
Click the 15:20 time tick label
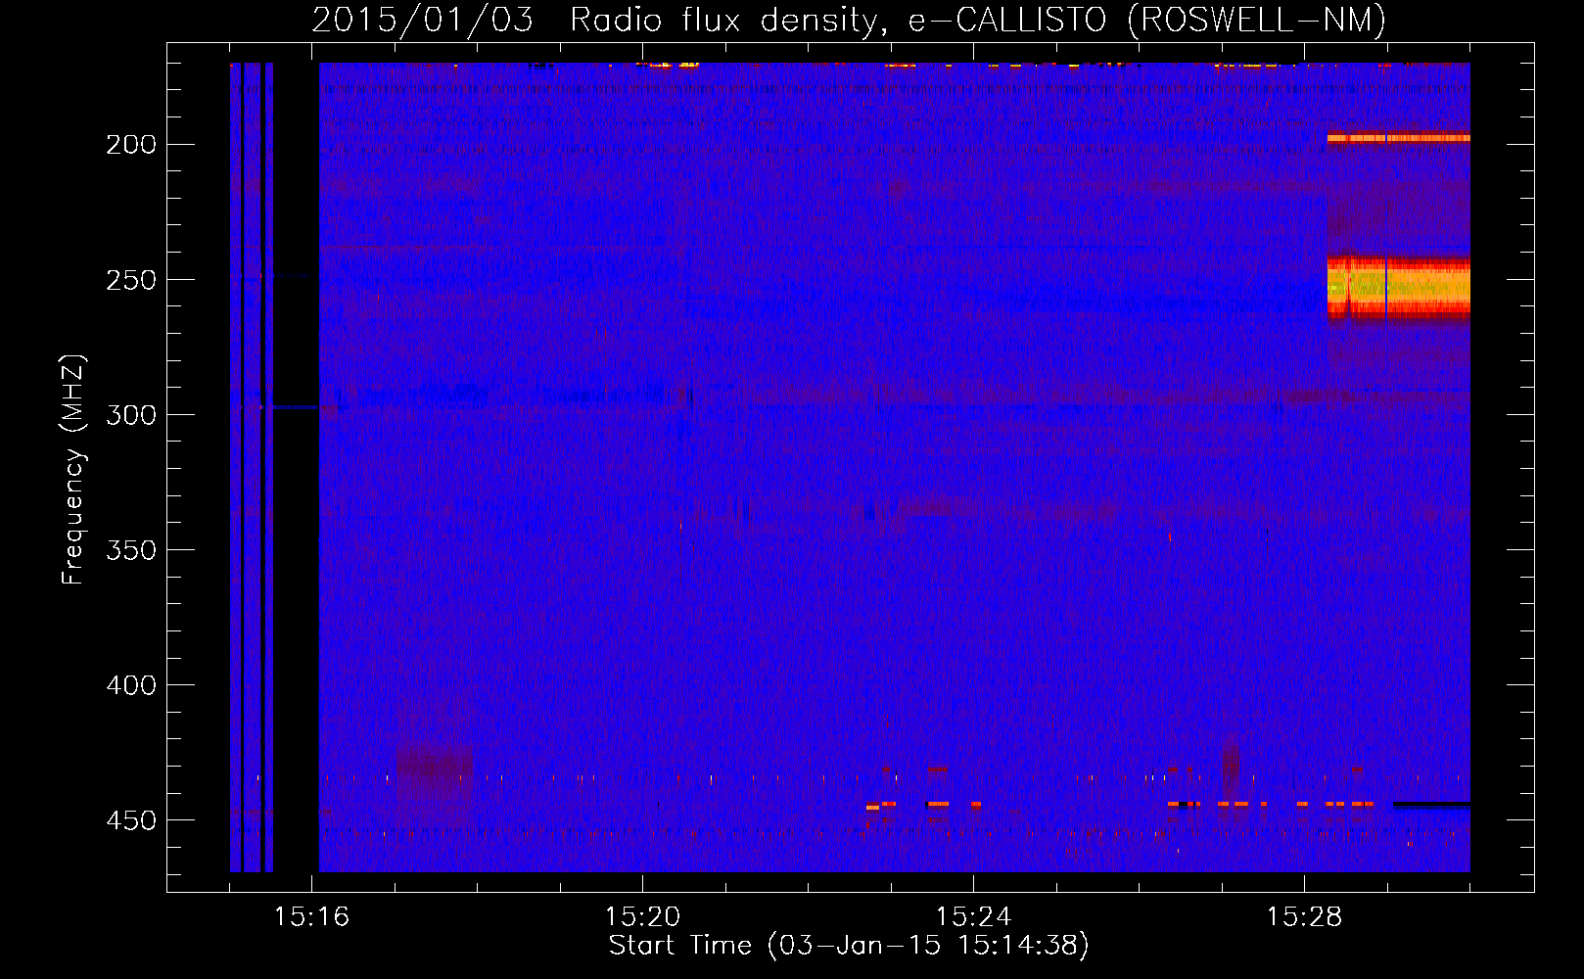[642, 917]
